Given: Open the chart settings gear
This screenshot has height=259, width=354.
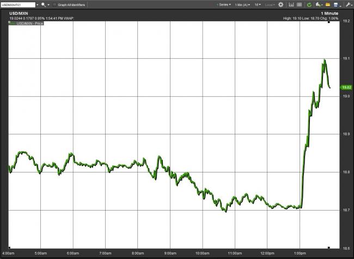Looking at the screenshot, I should point(281,4).
